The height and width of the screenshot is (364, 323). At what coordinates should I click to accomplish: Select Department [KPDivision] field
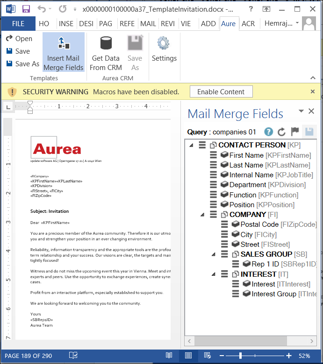tap(263, 185)
